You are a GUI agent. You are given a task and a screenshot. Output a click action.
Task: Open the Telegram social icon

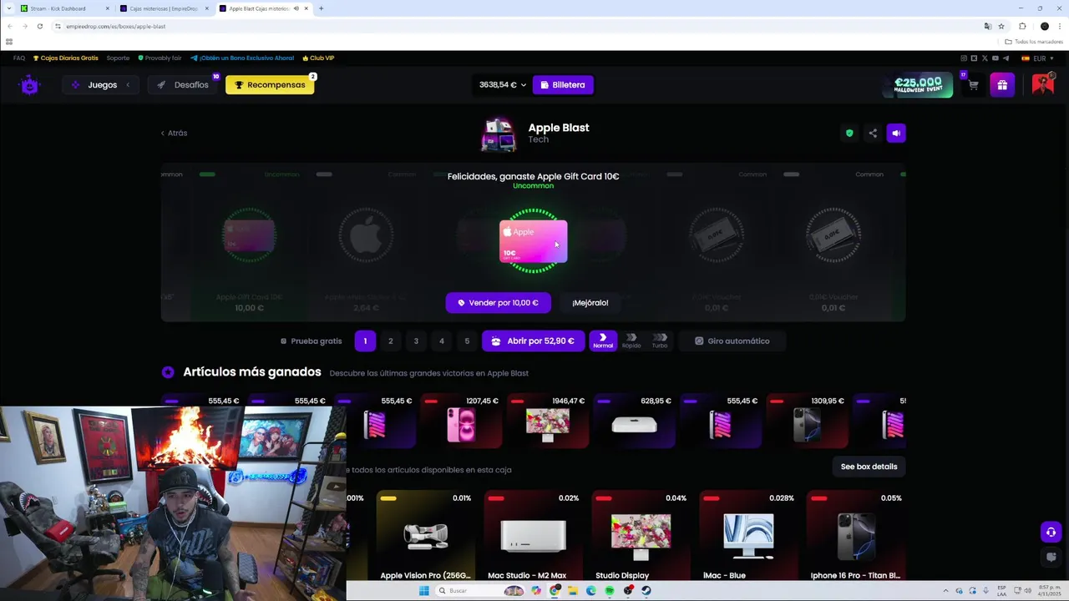coord(1006,58)
